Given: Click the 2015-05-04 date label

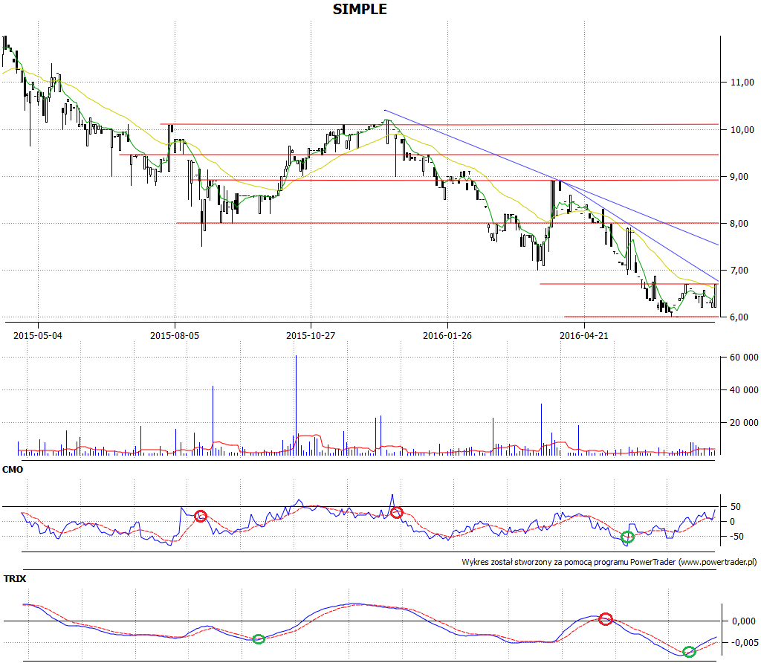Looking at the screenshot, I should tap(38, 335).
